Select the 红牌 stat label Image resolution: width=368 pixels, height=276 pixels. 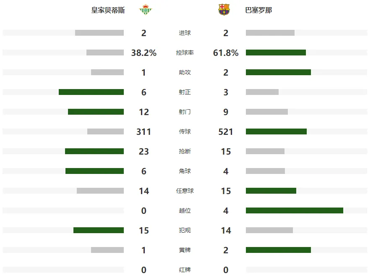[185, 270]
